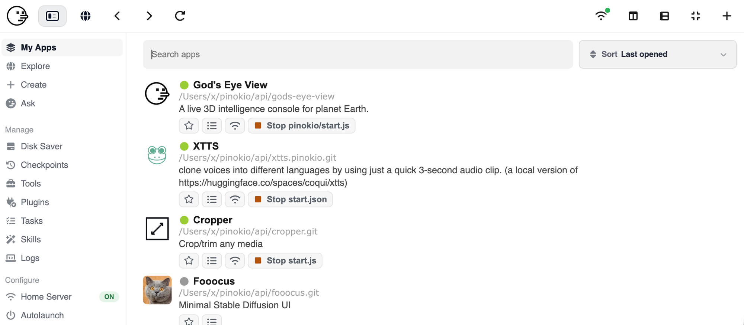This screenshot has width=744, height=325.
Task: Click the Pinokio logo in the toolbar
Action: tap(17, 16)
